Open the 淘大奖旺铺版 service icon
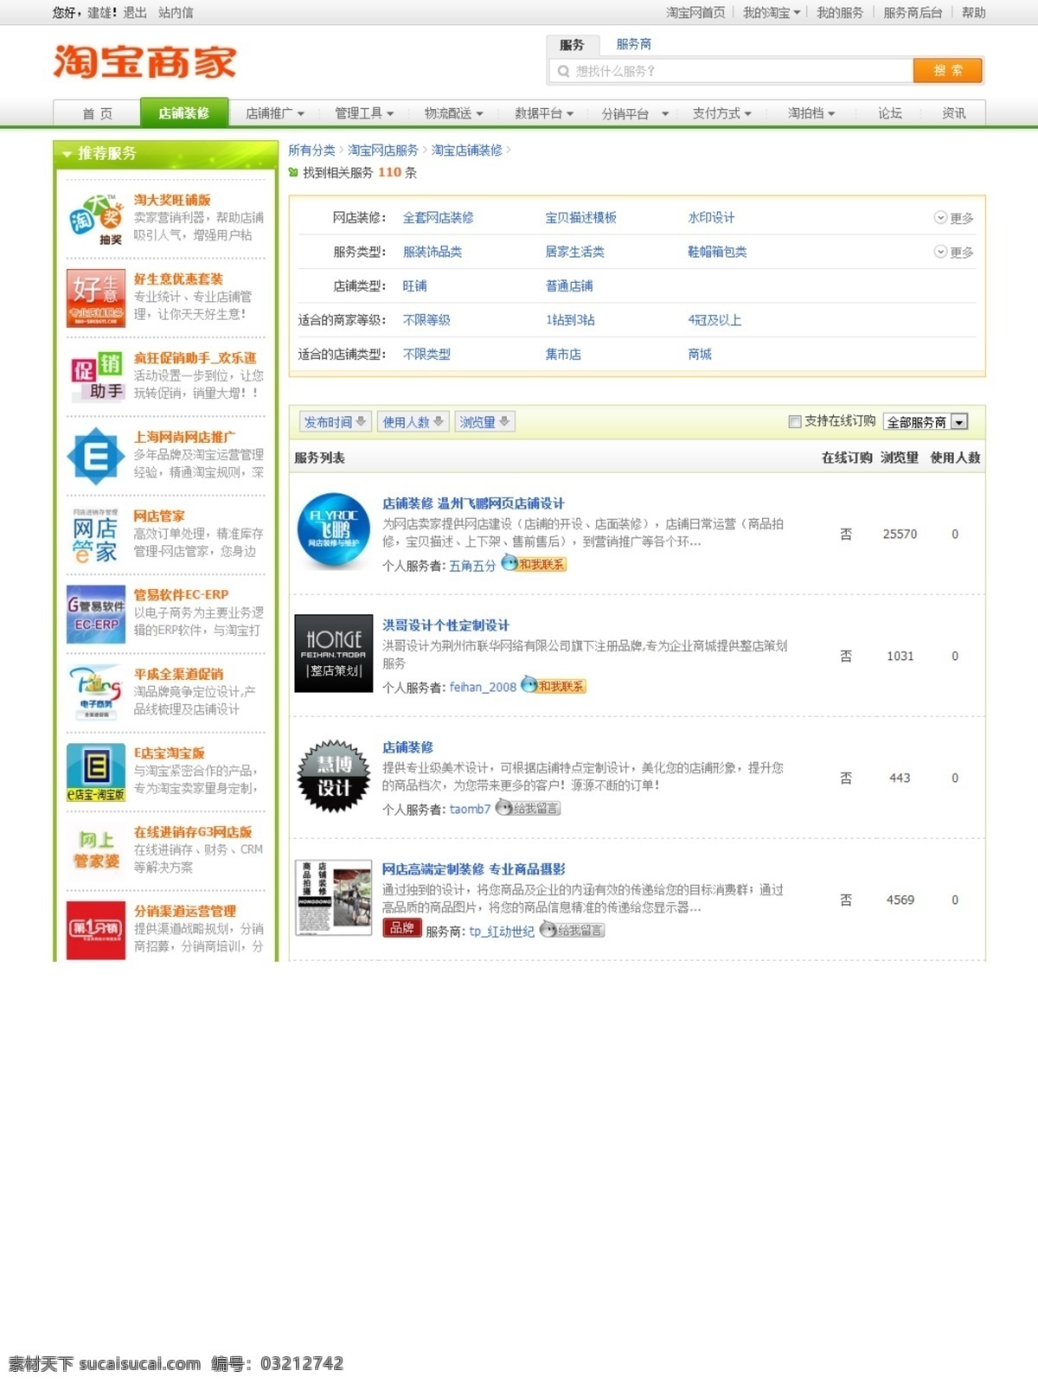 96,219
